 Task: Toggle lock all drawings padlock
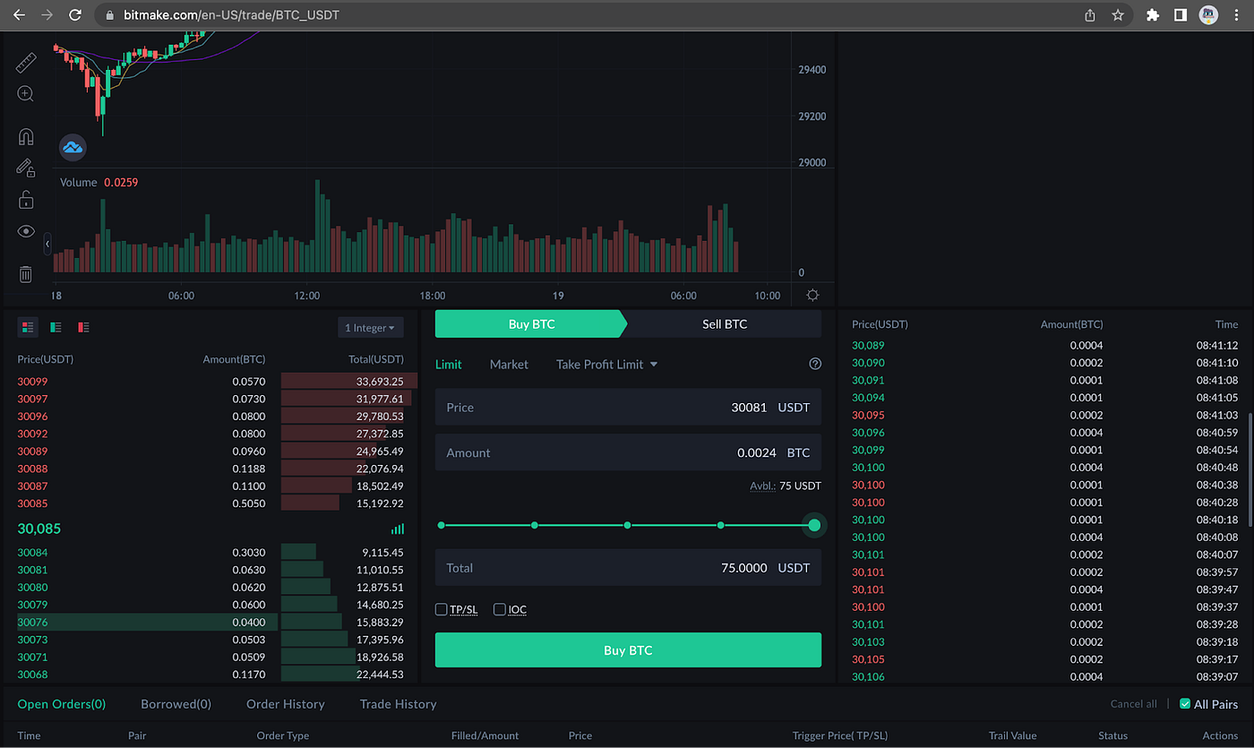click(x=25, y=199)
